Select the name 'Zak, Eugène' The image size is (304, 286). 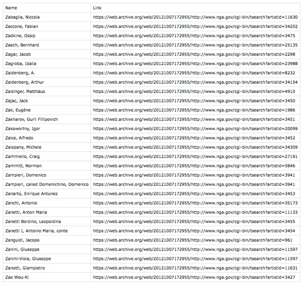(x=18, y=110)
